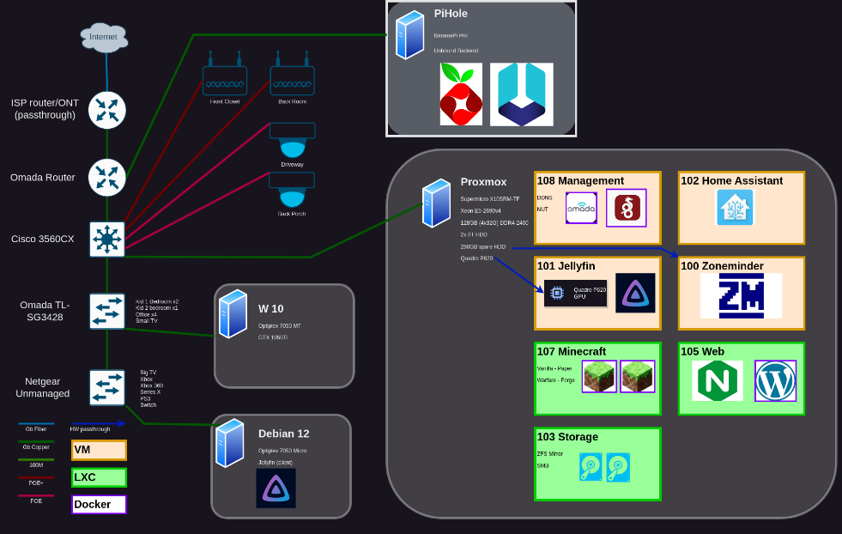Select the Debian 12 server tower icon
This screenshot has height=534, width=842.
point(230,443)
